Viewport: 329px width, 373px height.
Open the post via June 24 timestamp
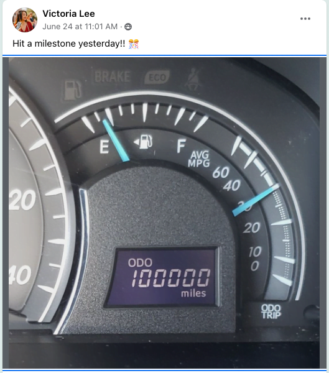tap(80, 26)
